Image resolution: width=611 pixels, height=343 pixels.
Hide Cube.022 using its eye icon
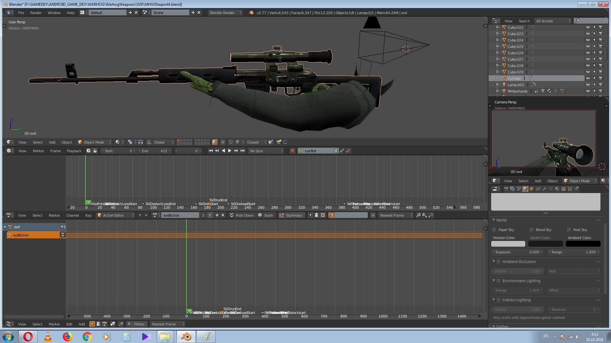[x=588, y=27]
